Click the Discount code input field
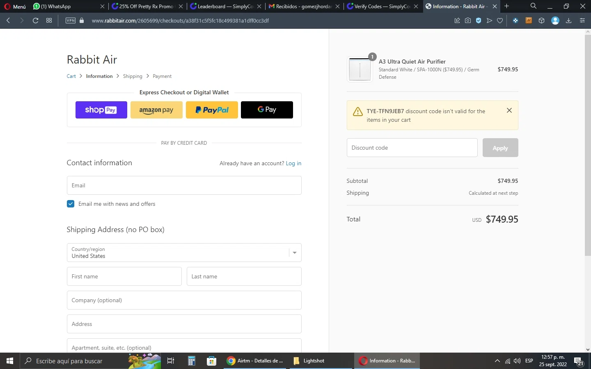 (412, 148)
